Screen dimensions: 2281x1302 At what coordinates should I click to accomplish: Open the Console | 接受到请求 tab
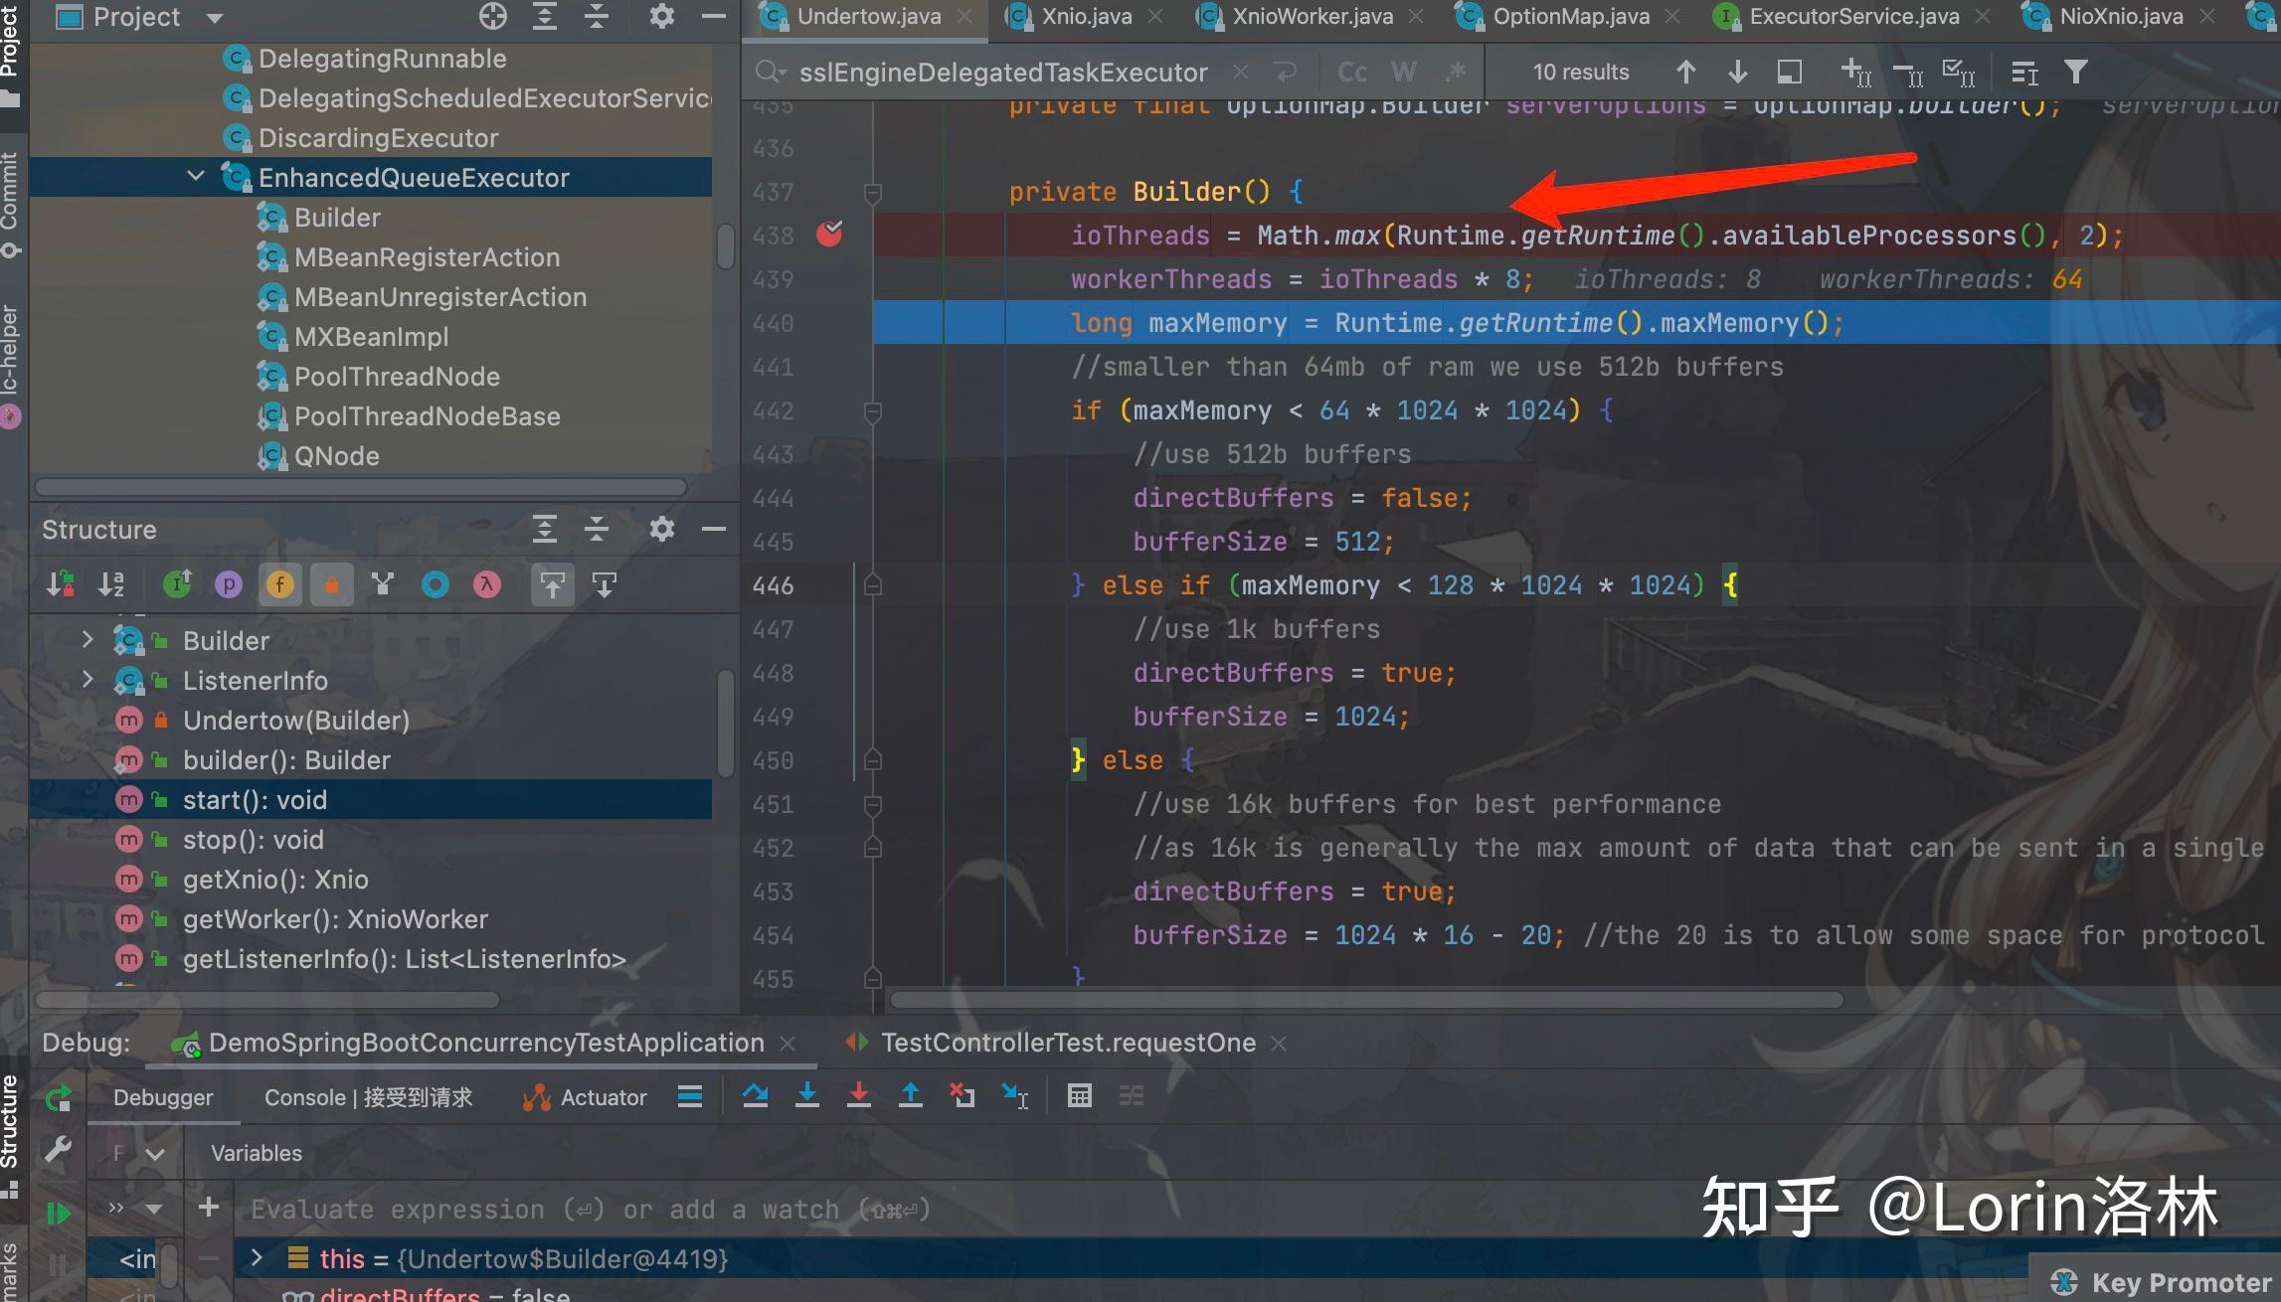click(366, 1096)
